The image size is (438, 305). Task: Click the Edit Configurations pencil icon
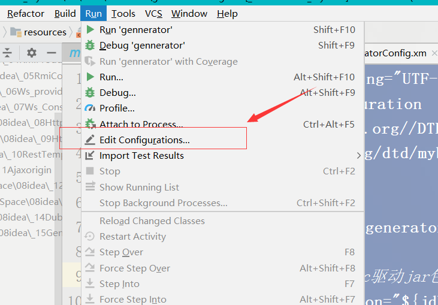[90, 140]
